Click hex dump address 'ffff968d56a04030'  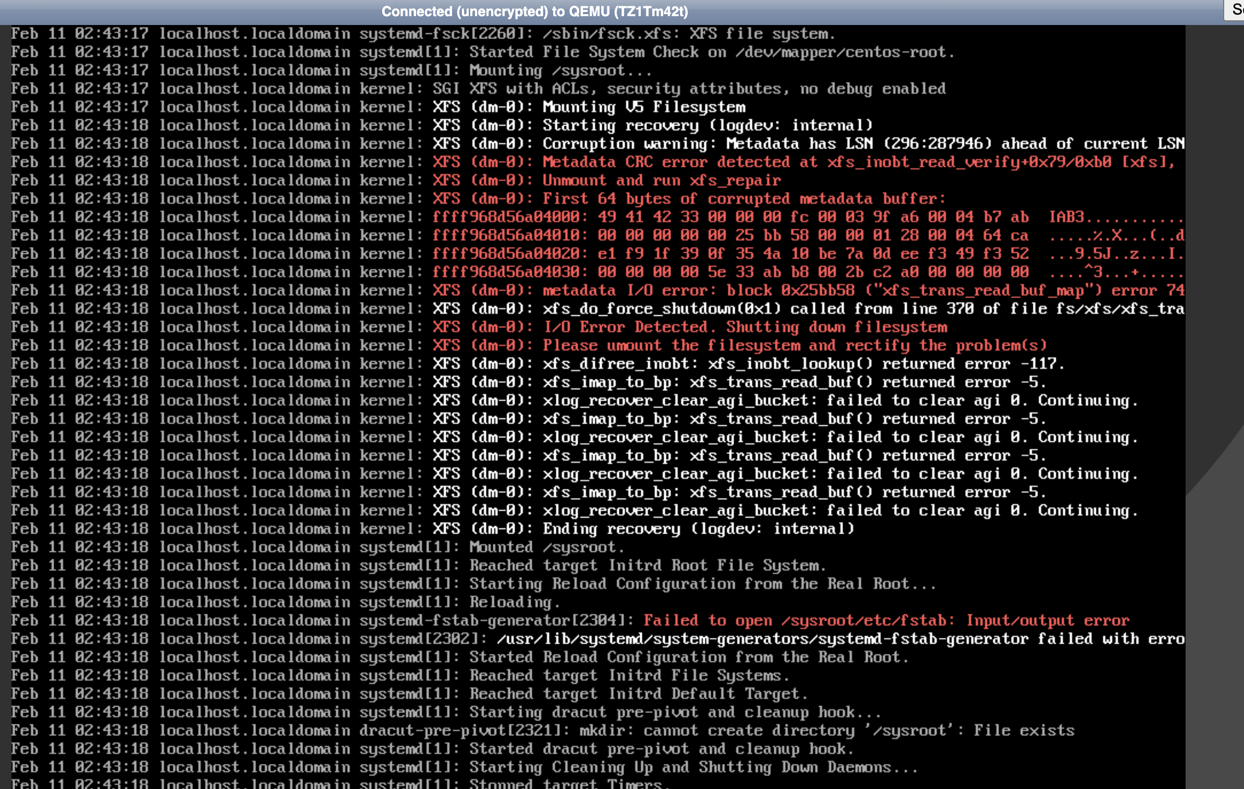click(506, 272)
